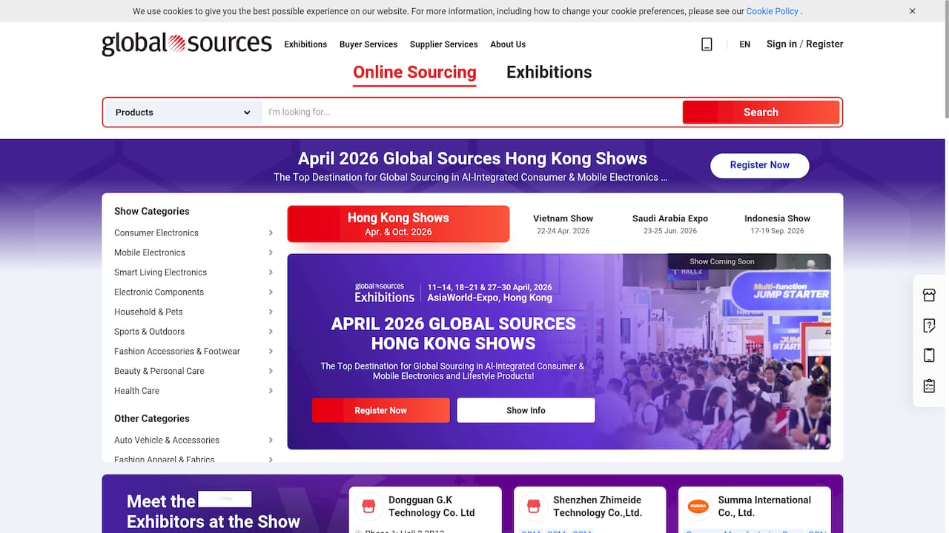Select the Saudi Arabia Expo tab

coord(670,224)
